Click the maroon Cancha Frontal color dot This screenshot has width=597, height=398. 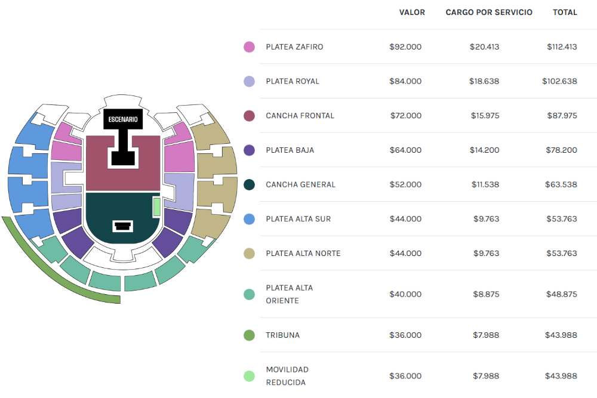coord(250,116)
